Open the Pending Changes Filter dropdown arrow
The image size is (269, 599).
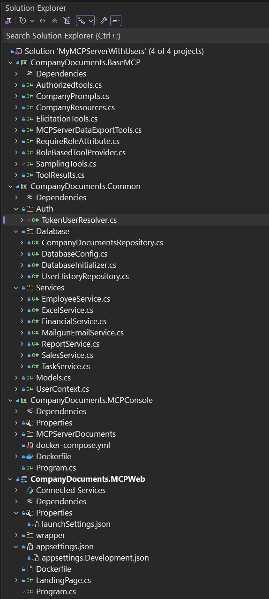point(32,21)
